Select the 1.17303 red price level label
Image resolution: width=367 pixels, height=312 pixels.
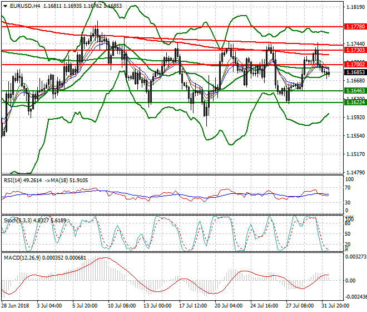[355, 50]
